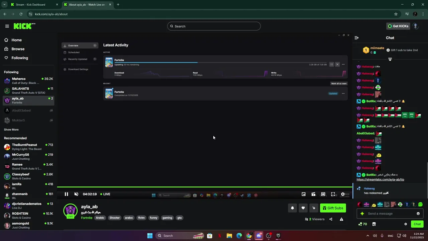
Task: Click the Gift Subs button
Action: pos(333,208)
